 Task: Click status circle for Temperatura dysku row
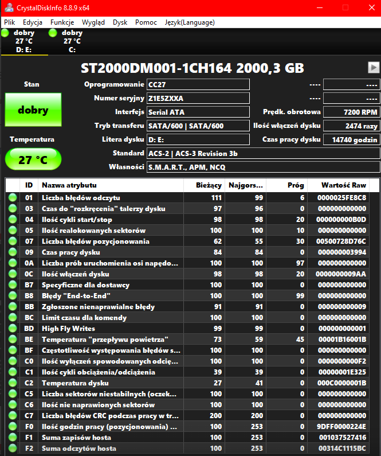13,383
